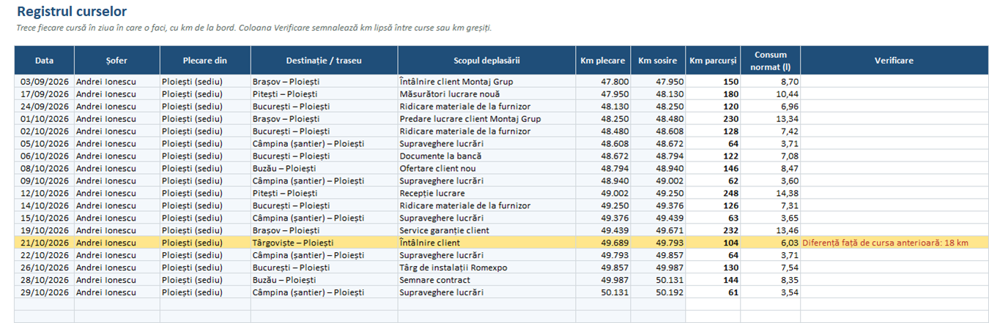Select consum value 13,46
The width and height of the screenshot is (989, 323).
pyautogui.click(x=770, y=230)
